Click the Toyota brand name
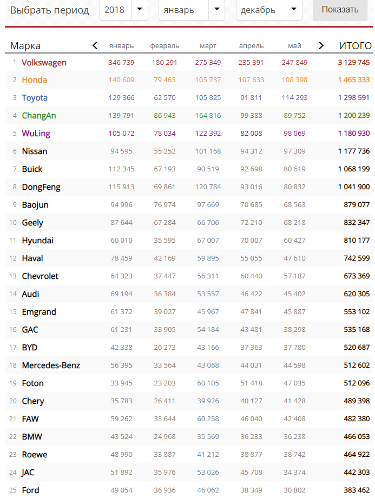Screen dimensions: 375x499 [35, 98]
